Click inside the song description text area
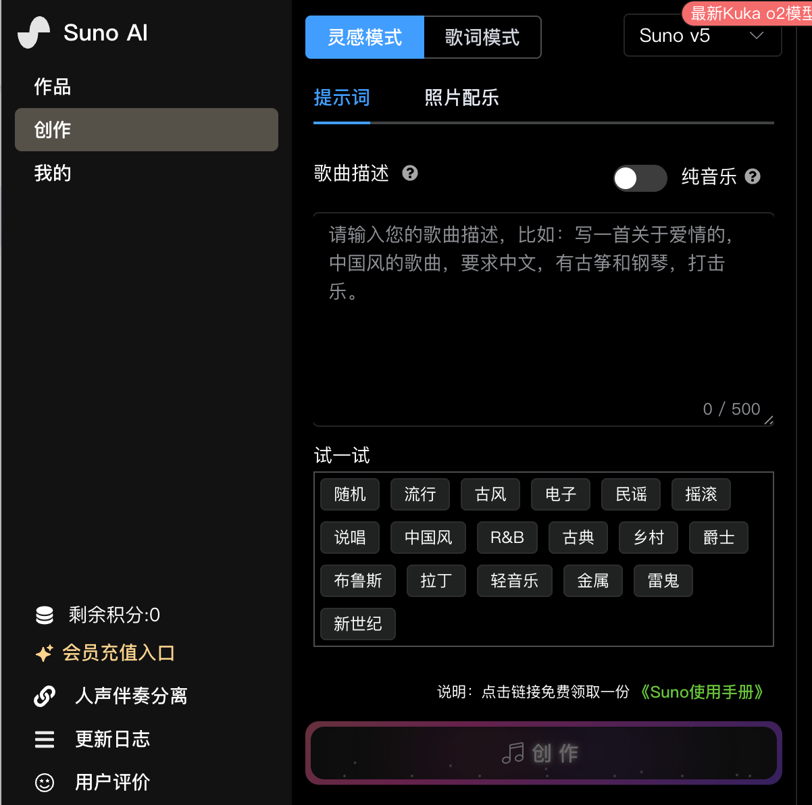 544,319
